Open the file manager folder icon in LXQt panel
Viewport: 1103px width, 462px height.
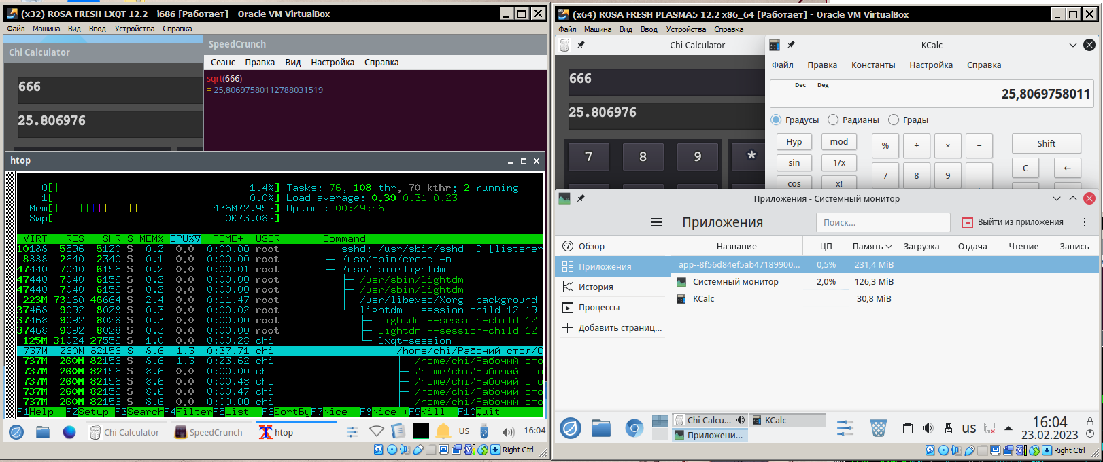[43, 432]
